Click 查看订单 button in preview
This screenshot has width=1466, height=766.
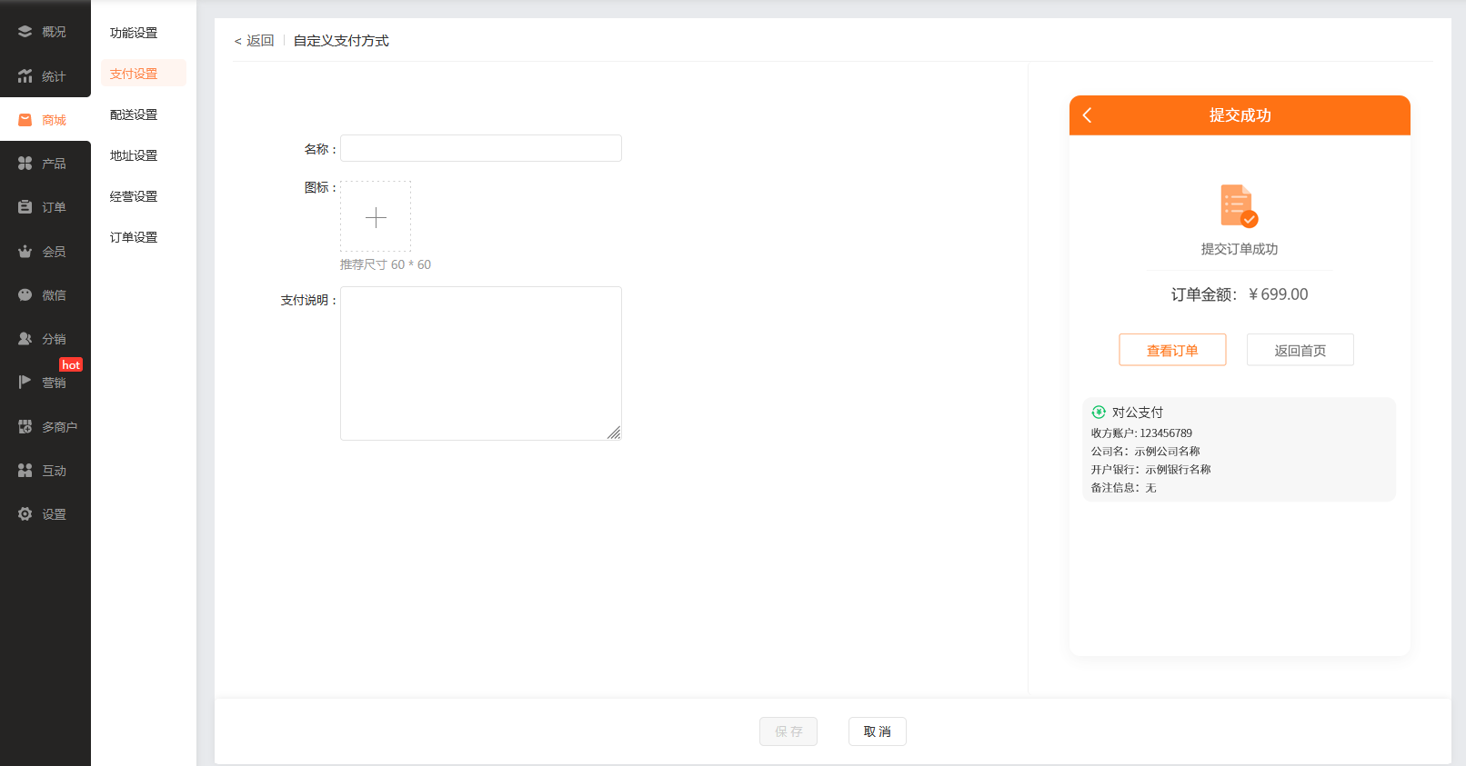pos(1172,350)
